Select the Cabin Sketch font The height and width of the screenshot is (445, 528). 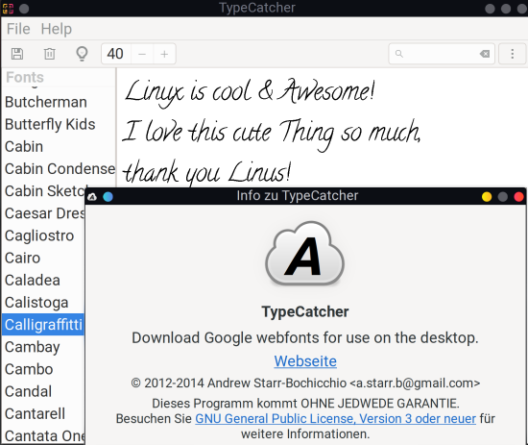[44, 191]
